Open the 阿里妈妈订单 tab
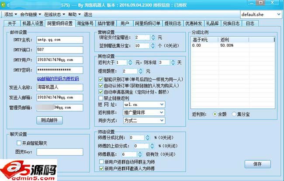284x181 pixels. (x=147, y=23)
